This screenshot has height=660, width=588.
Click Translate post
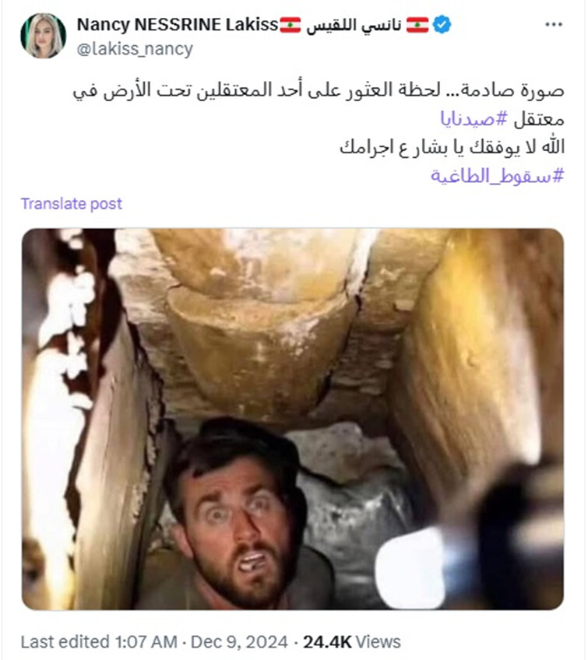tap(71, 204)
